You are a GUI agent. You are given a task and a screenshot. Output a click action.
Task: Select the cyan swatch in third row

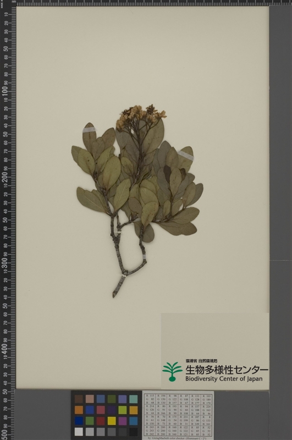[x=134, y=421]
